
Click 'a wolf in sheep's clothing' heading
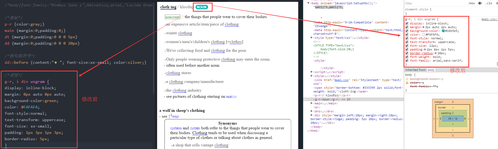(182, 110)
